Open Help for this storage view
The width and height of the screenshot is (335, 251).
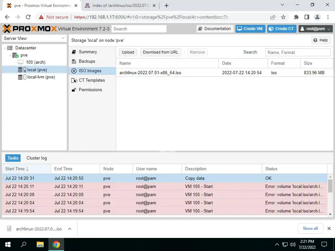(x=321, y=40)
